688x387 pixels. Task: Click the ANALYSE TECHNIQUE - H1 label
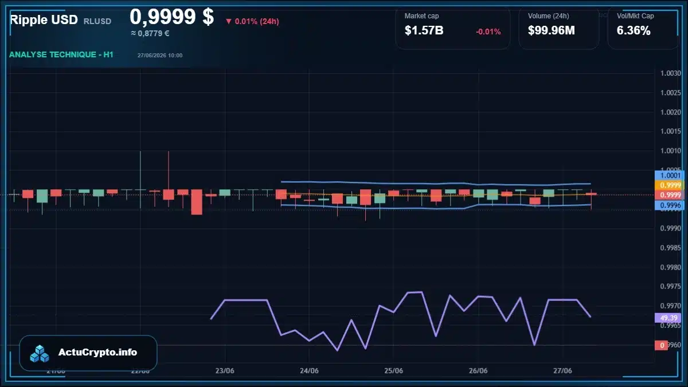pyautogui.click(x=61, y=54)
